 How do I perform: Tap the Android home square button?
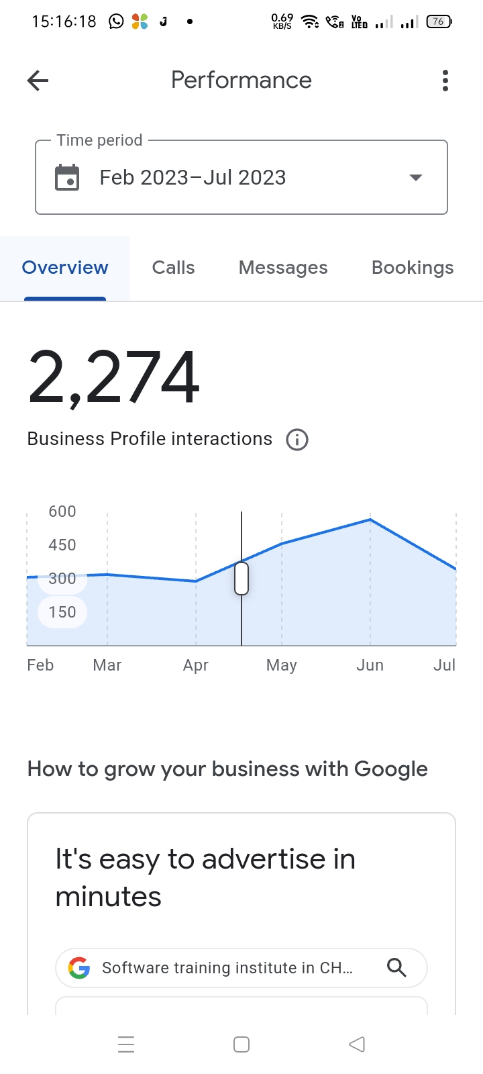point(241,1044)
